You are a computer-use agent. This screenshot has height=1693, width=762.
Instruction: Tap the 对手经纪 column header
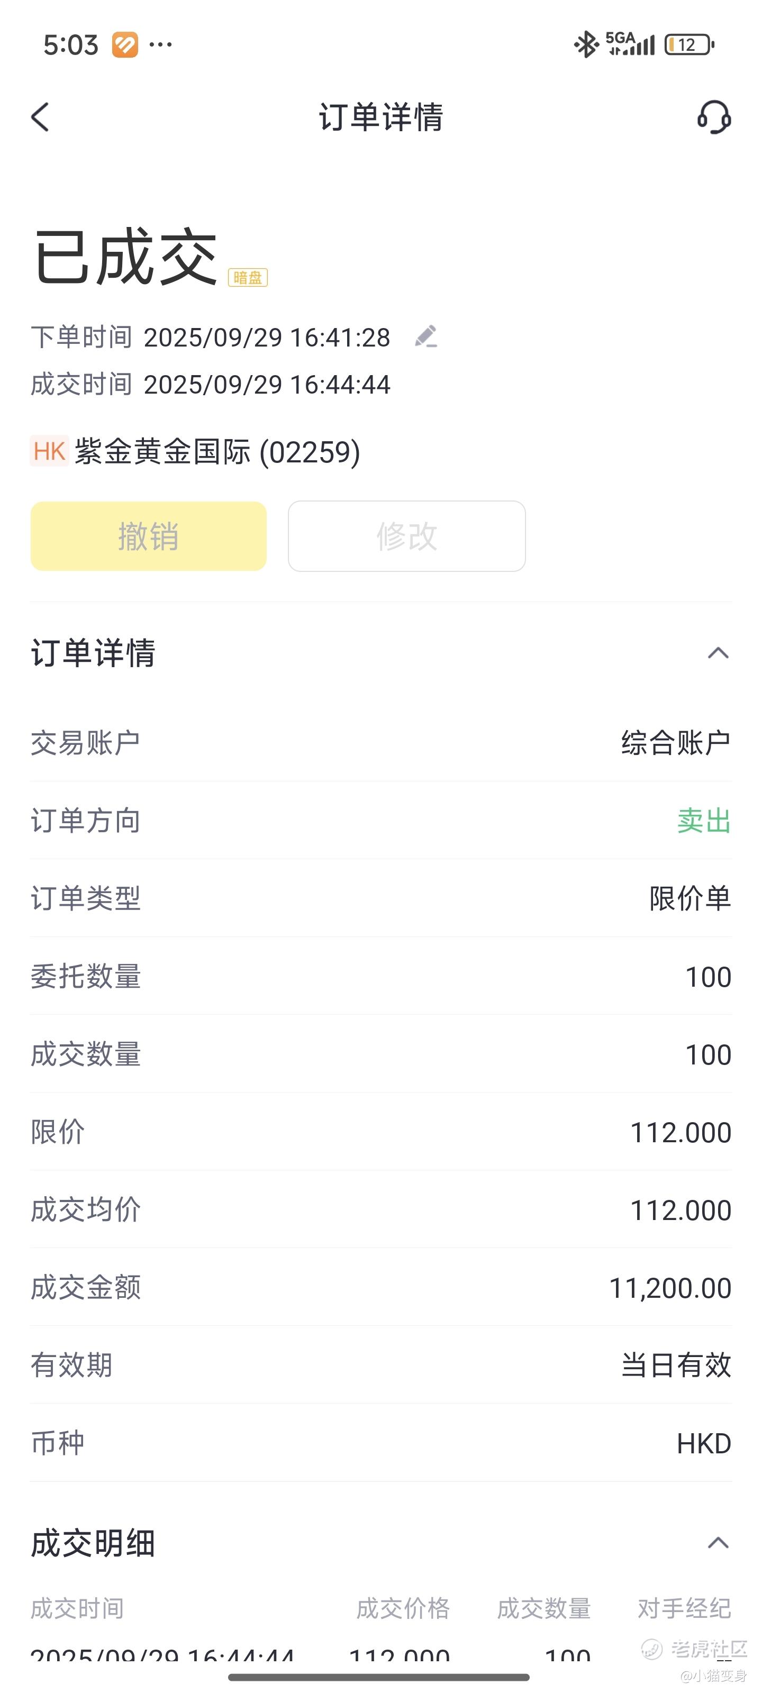[x=684, y=1608]
